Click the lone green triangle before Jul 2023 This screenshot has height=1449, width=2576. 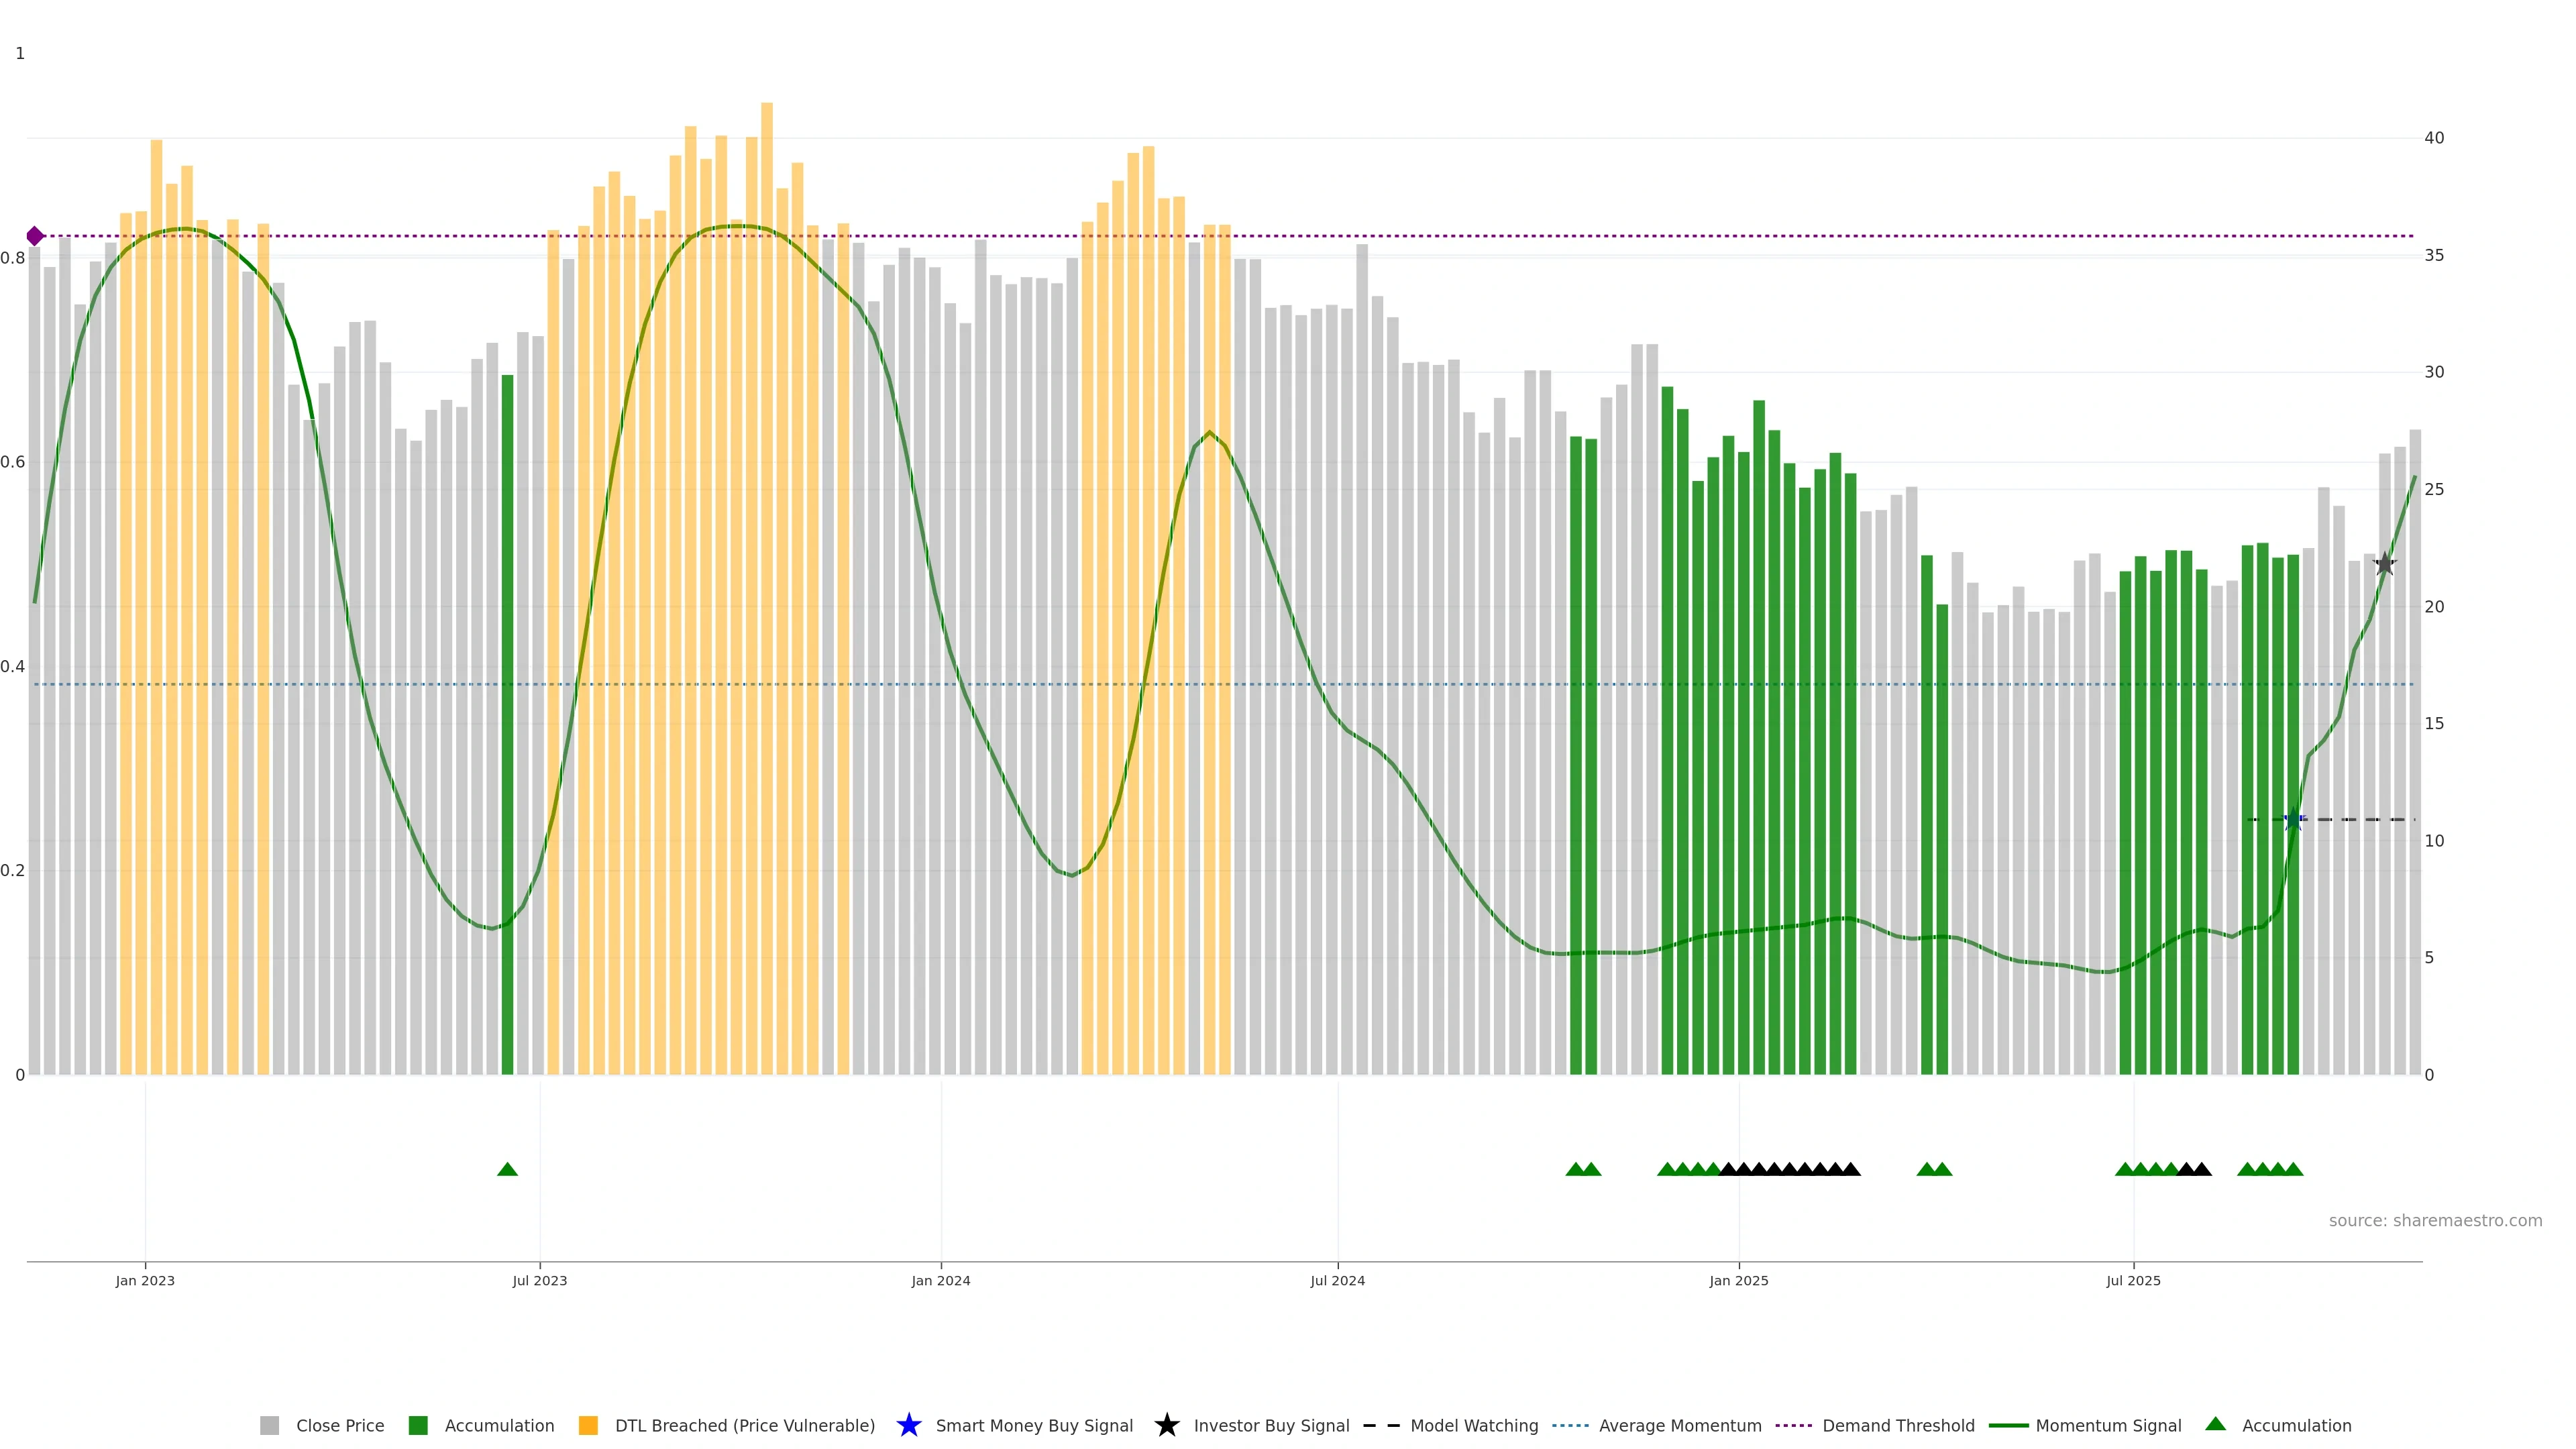click(507, 1169)
